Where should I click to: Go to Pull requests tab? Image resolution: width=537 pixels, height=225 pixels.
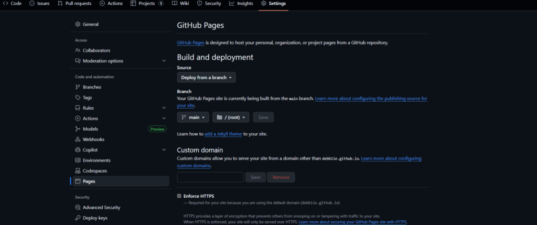[x=74, y=4]
